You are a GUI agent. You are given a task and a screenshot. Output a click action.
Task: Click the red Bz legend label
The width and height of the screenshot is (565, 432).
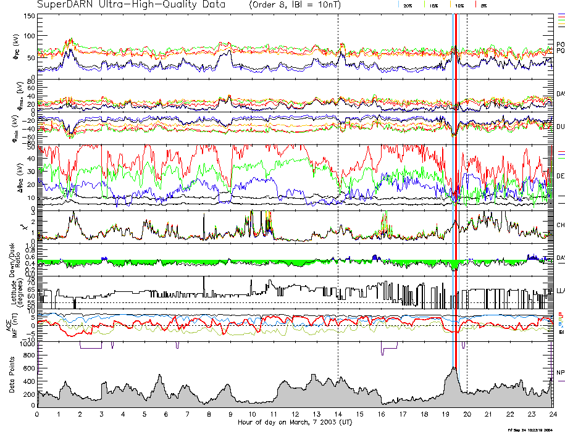561,314
